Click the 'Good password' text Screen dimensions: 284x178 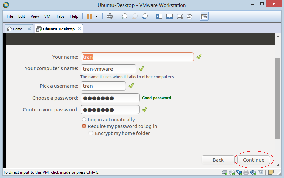coord(157,98)
